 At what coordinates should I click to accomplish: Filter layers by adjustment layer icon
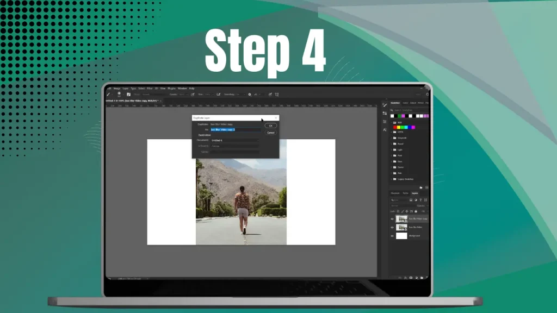tap(416, 200)
